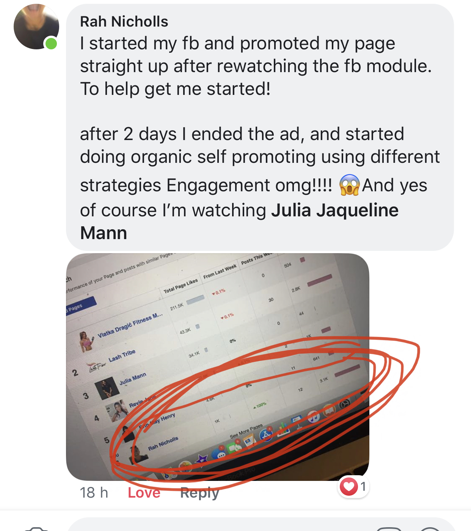The width and height of the screenshot is (471, 531).
Task: Tap the Keynote icon in photographed dock
Action: click(x=296, y=421)
